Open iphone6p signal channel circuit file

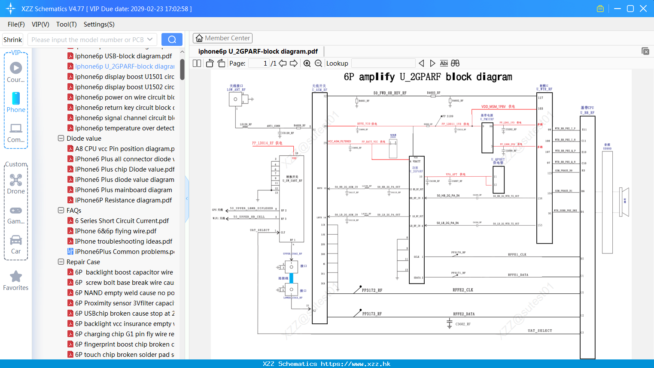coord(125,118)
